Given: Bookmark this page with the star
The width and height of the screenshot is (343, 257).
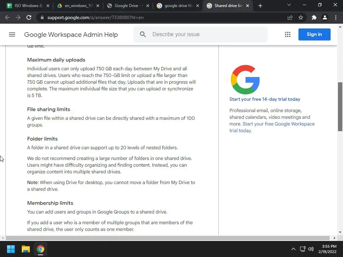Looking at the screenshot, I should (x=301, y=17).
